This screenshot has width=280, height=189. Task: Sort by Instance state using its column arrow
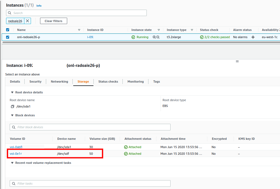(x=159, y=30)
